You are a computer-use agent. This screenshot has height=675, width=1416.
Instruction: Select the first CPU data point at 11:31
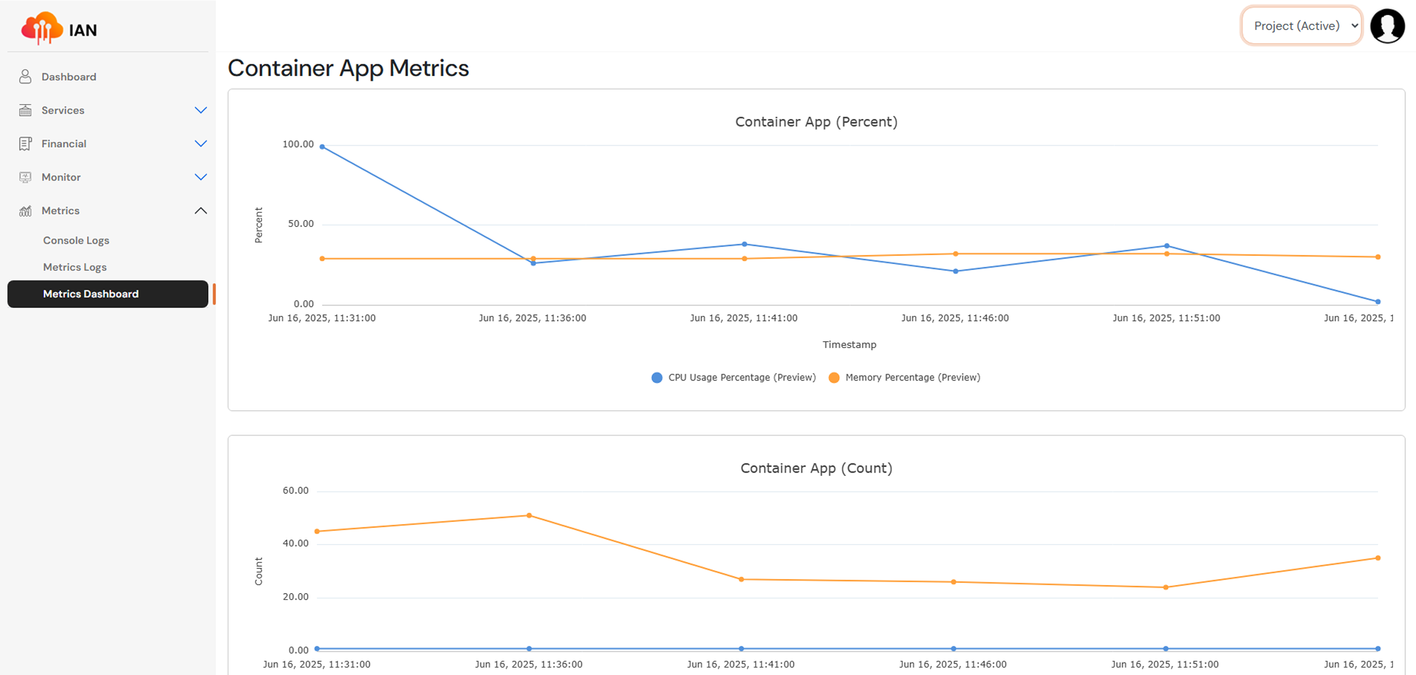click(322, 145)
